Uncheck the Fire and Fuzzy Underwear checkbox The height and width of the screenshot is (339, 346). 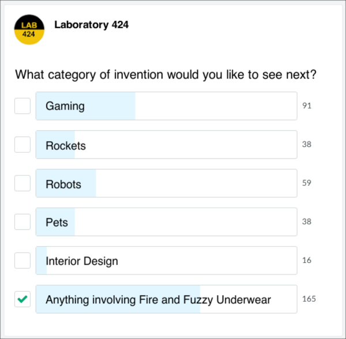click(x=22, y=299)
